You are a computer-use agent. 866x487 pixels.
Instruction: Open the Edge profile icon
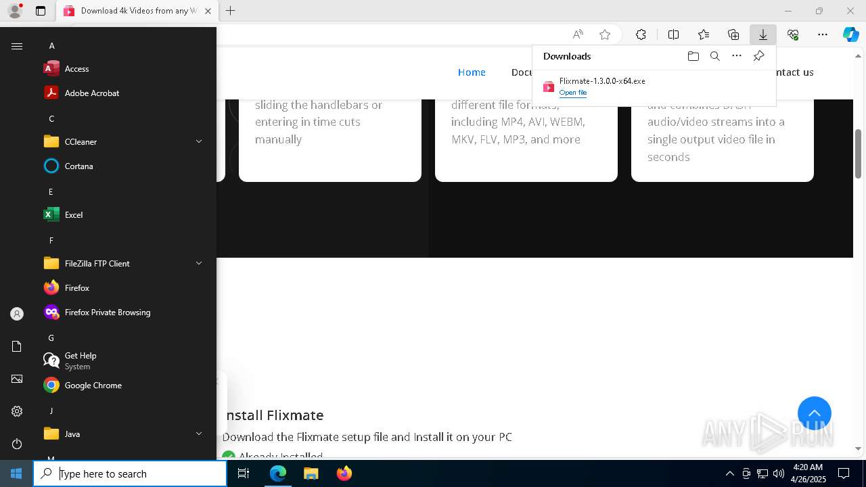click(15, 11)
